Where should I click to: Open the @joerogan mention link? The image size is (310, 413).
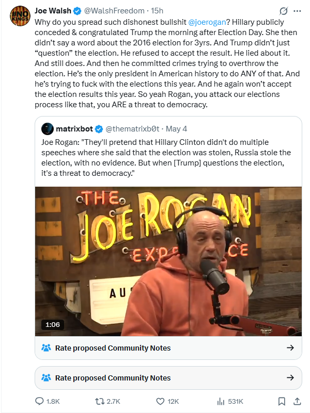(207, 22)
